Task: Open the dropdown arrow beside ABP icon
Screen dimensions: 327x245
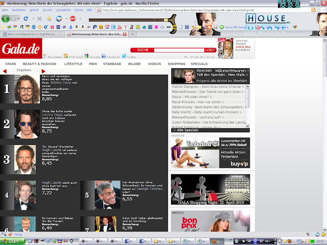Action: coord(80,19)
